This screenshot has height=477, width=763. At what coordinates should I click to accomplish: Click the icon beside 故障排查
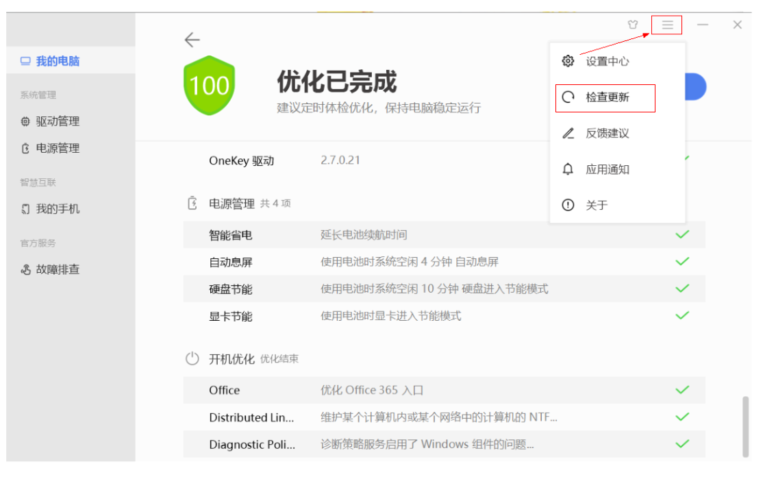pyautogui.click(x=25, y=269)
